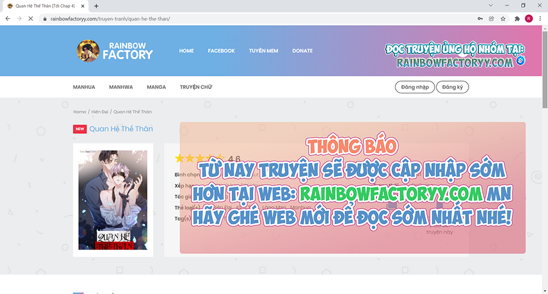Go to the FACEBOOK nav link
The width and height of the screenshot is (548, 294).
(221, 51)
